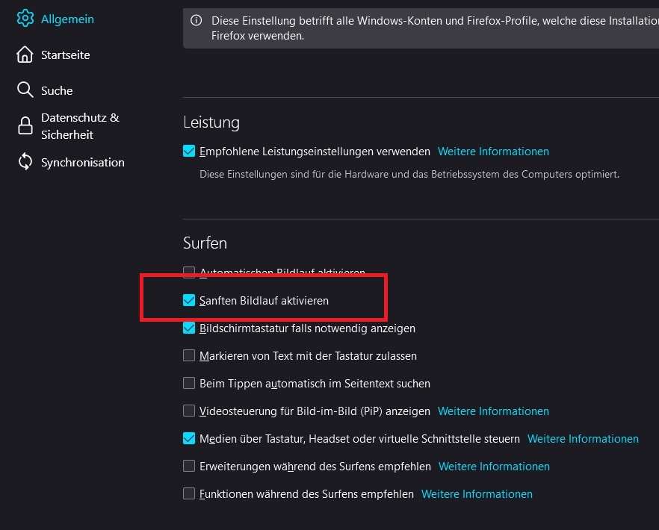Image resolution: width=659 pixels, height=530 pixels.
Task: Click the Datenschutz lock icon
Action: coord(25,126)
